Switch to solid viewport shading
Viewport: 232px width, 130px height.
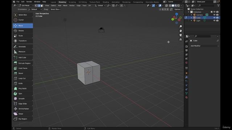[173, 6]
